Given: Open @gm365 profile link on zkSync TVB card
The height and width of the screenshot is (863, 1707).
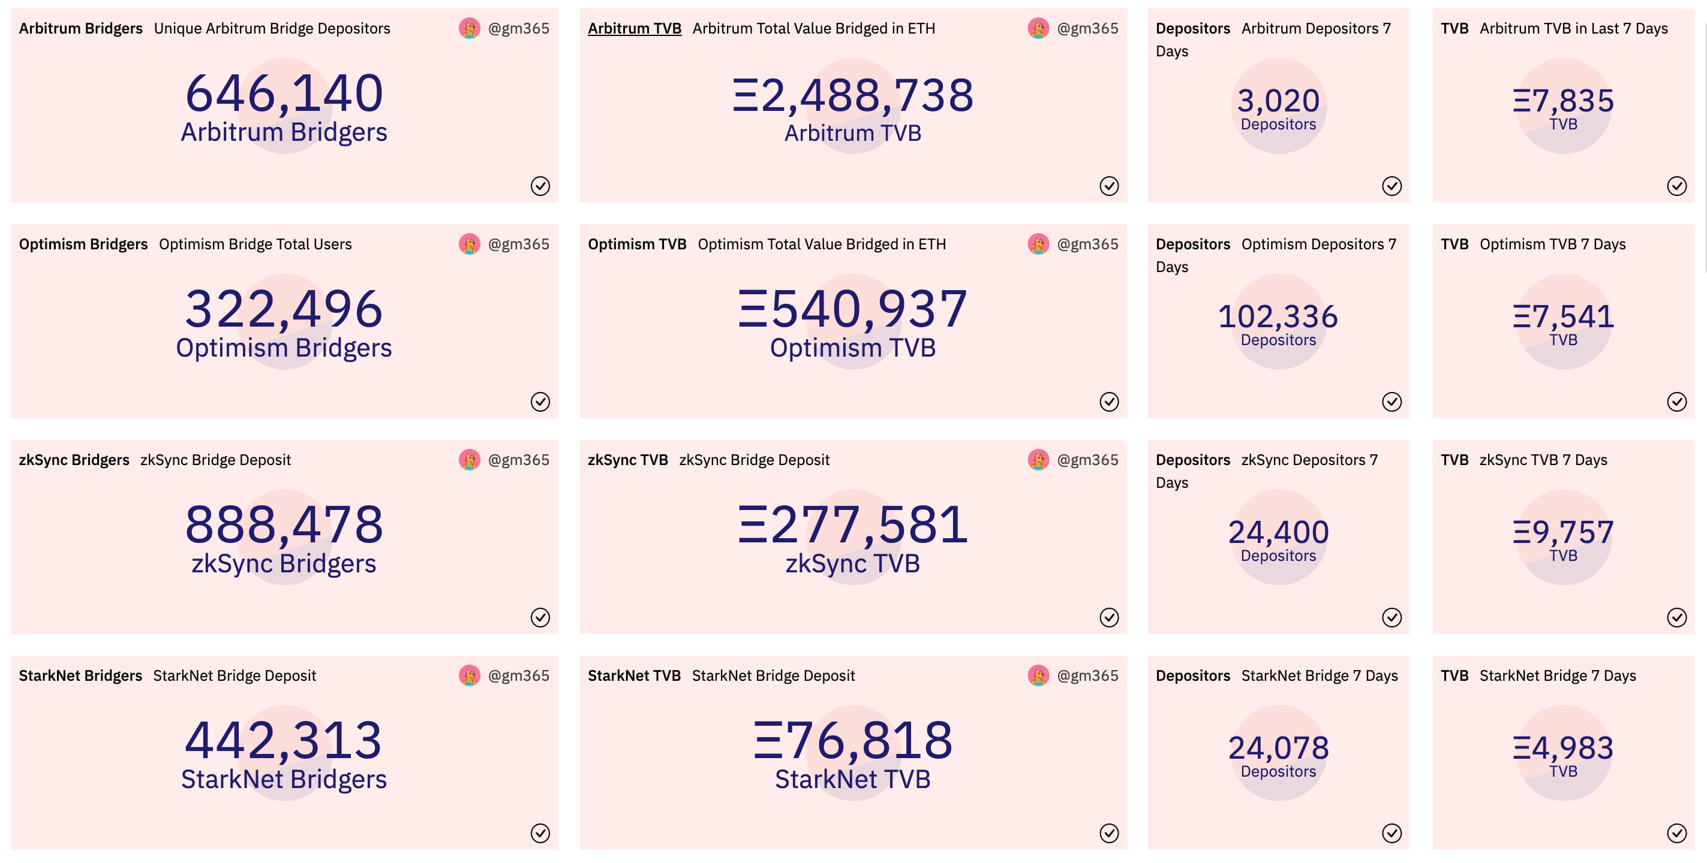Looking at the screenshot, I should point(1087,460).
